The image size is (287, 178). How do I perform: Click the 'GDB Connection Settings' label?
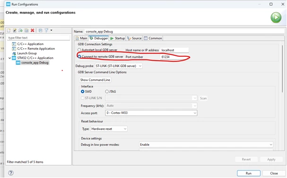click(x=95, y=44)
